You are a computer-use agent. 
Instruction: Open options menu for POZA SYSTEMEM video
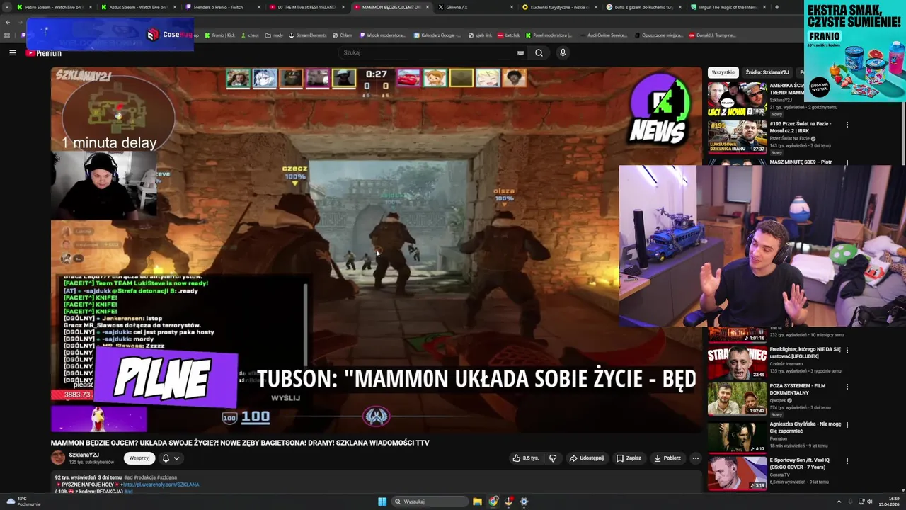click(847, 387)
